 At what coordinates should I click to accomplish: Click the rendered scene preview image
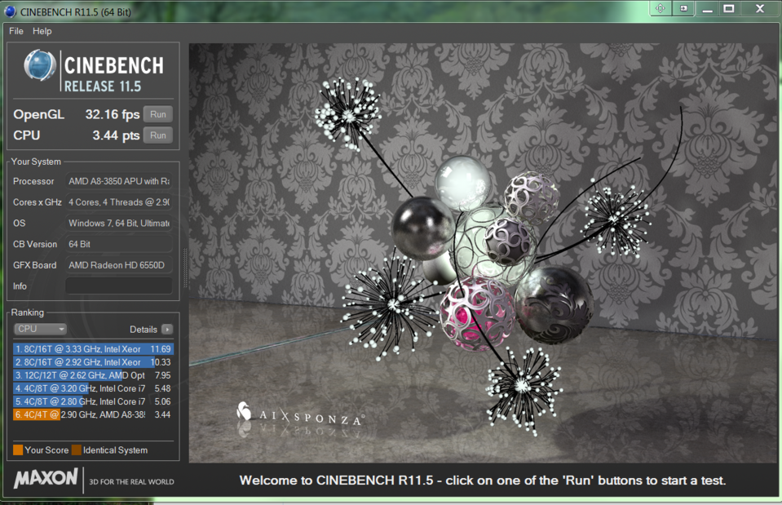point(481,253)
